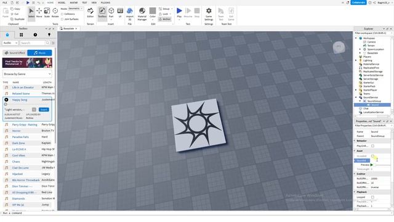
Task: Open Import 3D
Action: point(130,14)
